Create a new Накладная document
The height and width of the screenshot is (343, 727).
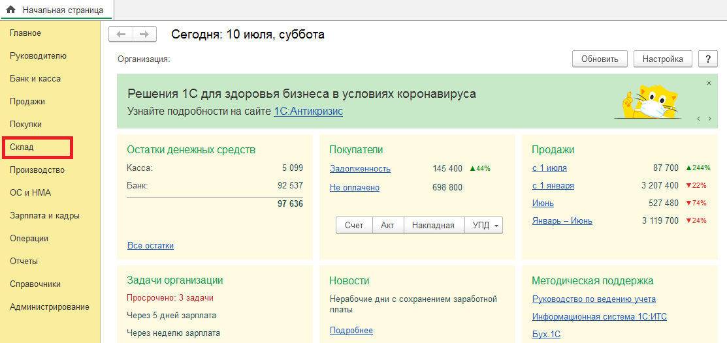(434, 225)
